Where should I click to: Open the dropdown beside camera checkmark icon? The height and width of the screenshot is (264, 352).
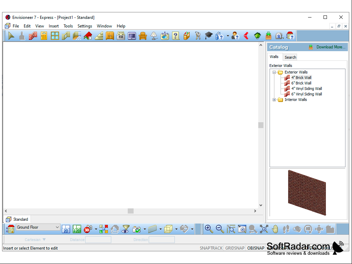point(145,229)
